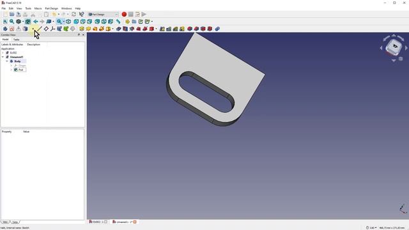Open the undo history dropdown arrow

pos(58,14)
